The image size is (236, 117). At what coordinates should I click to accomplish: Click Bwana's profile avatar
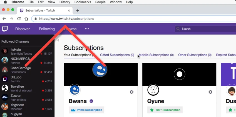click(75, 90)
